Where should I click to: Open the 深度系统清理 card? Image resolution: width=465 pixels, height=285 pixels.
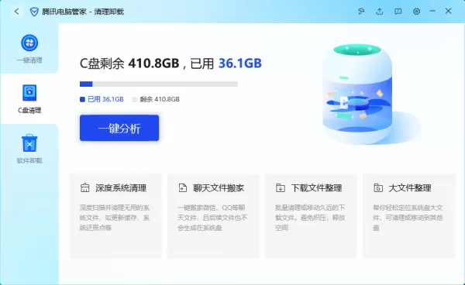115,216
